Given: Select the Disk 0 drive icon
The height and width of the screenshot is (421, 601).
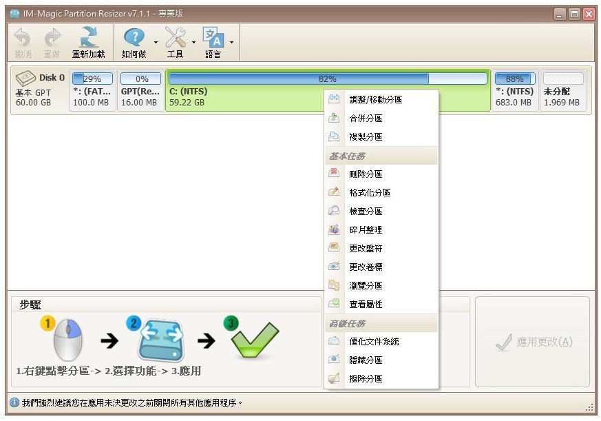Looking at the screenshot, I should 25,78.
